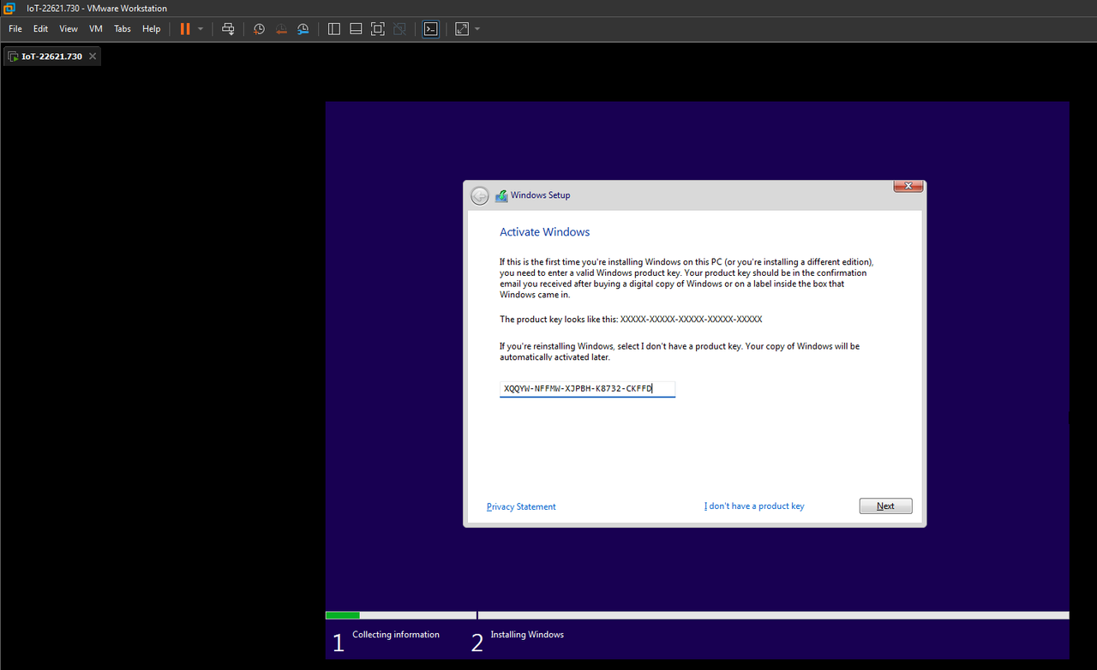The height and width of the screenshot is (670, 1097).
Task: Click the Windows Setup title icon
Action: click(x=501, y=195)
